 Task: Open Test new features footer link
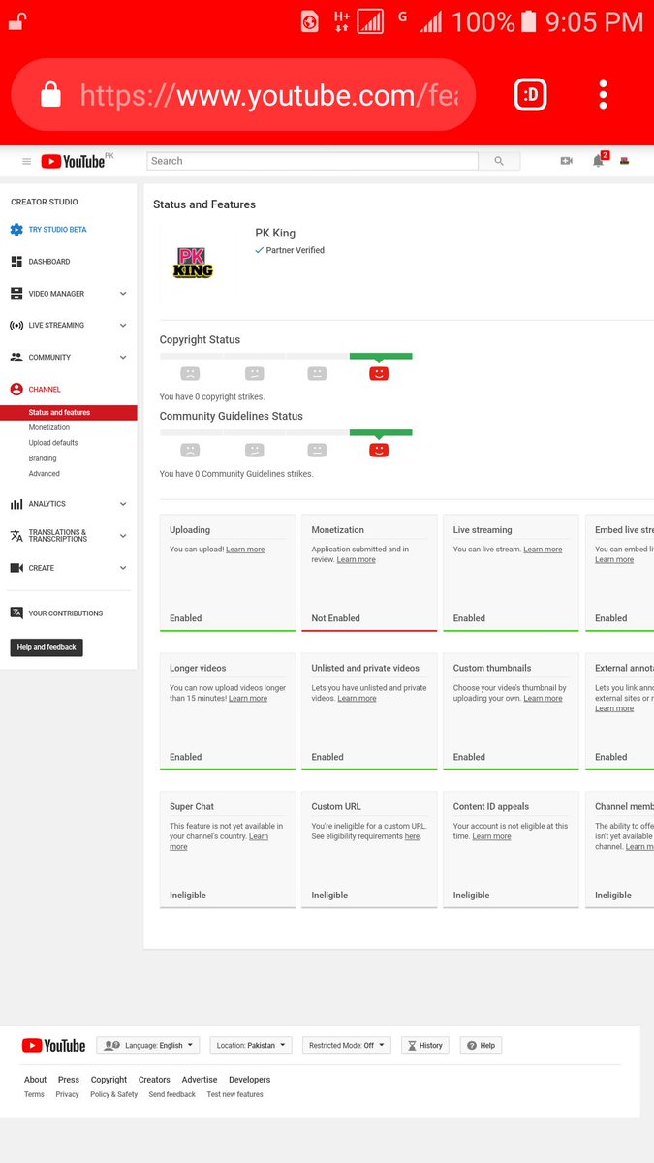234,1095
